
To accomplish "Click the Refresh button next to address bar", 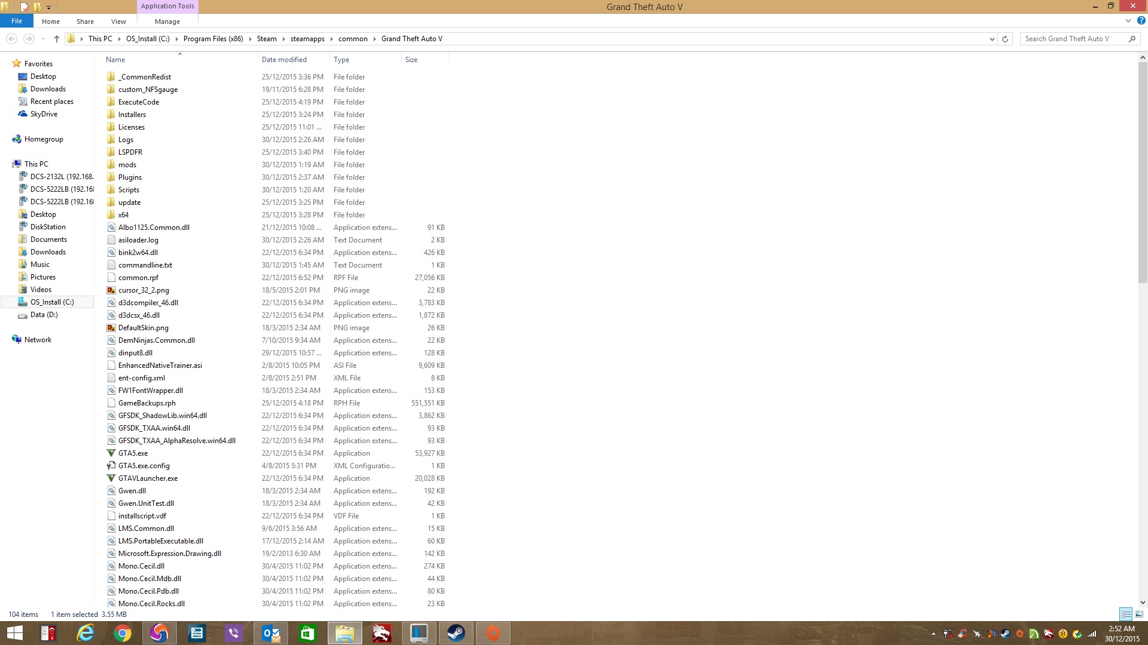I will tap(1005, 39).
